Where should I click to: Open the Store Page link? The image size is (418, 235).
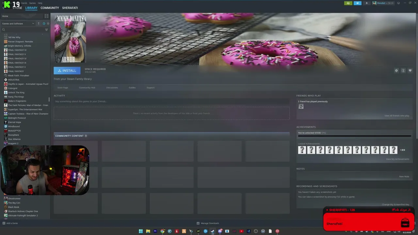tap(63, 87)
